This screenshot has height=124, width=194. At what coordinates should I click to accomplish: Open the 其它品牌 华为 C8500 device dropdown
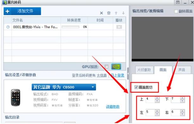[64, 87]
